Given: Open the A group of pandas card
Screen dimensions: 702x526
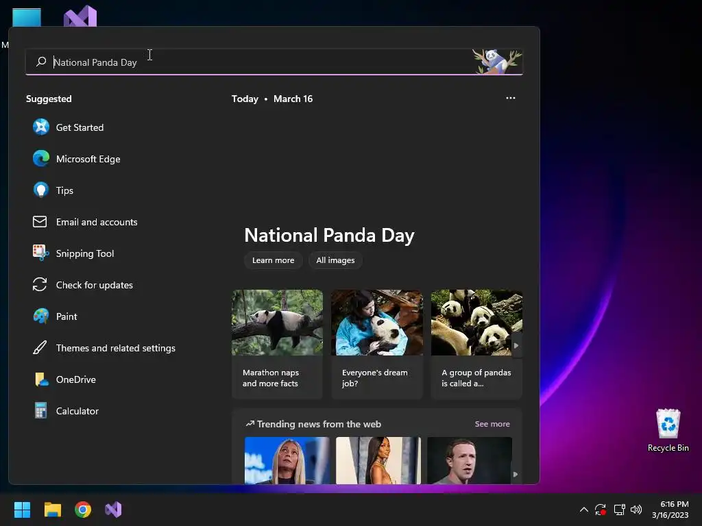Looking at the screenshot, I should pos(476,344).
